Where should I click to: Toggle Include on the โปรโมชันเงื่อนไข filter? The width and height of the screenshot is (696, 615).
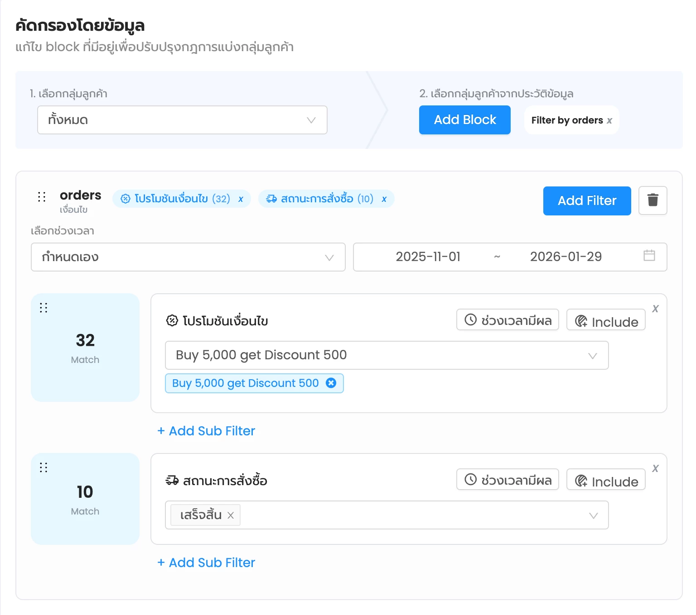pos(606,321)
